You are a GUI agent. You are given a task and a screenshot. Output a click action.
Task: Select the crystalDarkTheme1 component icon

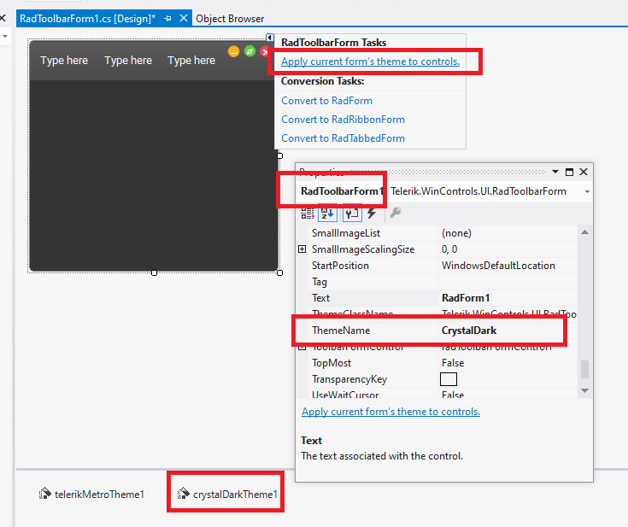(x=183, y=494)
